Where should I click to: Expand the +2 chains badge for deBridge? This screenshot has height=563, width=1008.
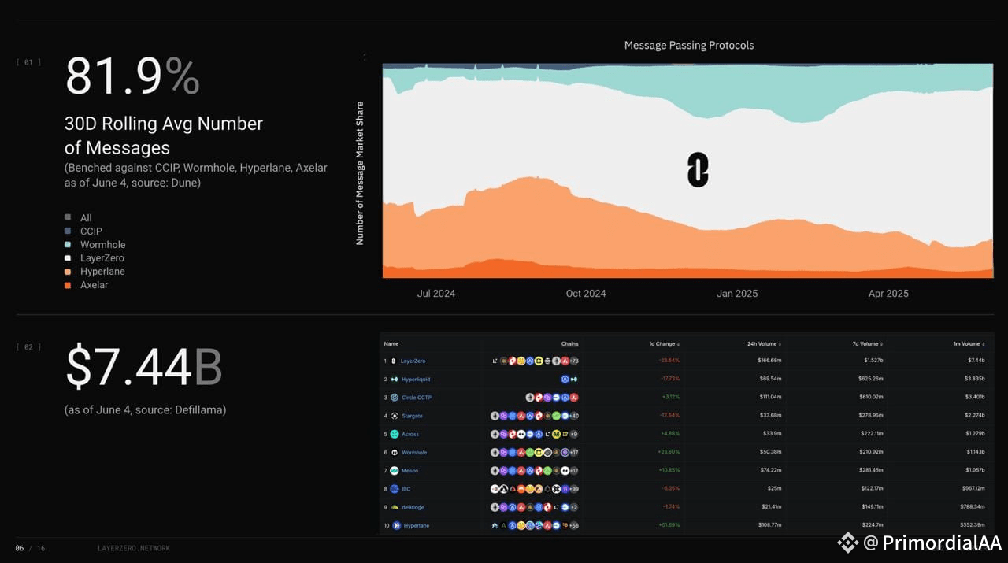click(x=574, y=507)
